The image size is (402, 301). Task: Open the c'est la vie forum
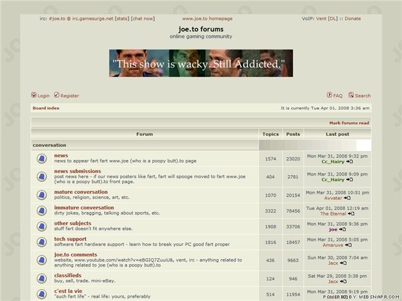coord(68,291)
